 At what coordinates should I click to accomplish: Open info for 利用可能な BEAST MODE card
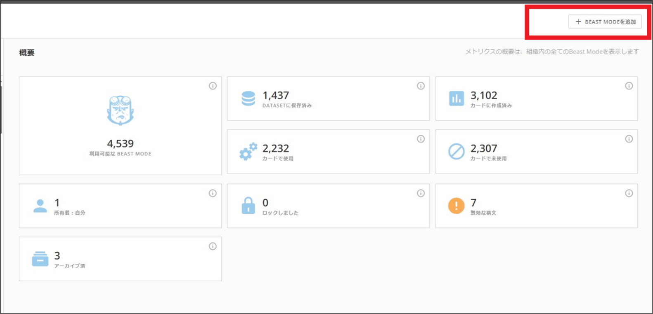213,86
